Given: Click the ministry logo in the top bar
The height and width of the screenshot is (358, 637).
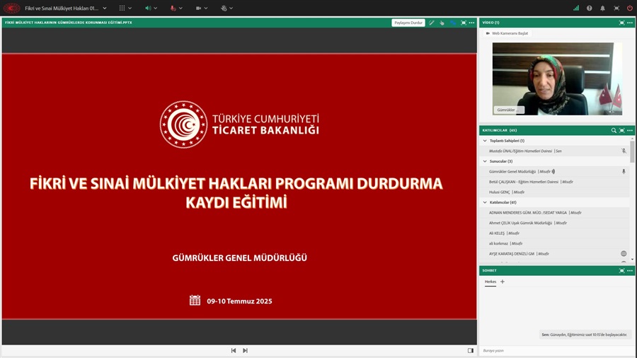Looking at the screenshot, I should (11, 8).
